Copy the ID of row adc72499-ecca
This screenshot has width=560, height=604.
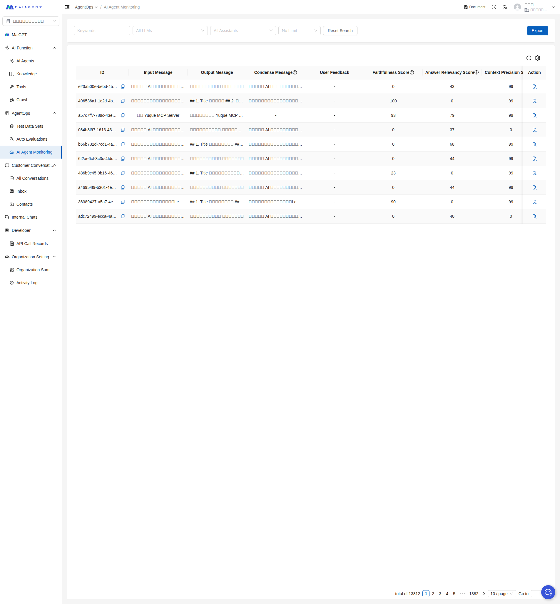point(123,216)
